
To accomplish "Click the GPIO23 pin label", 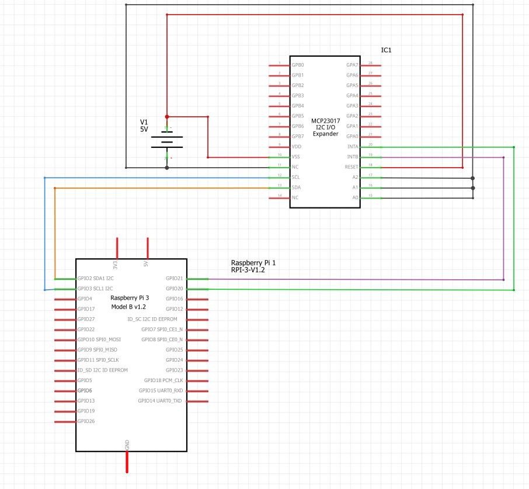I will click(x=175, y=370).
